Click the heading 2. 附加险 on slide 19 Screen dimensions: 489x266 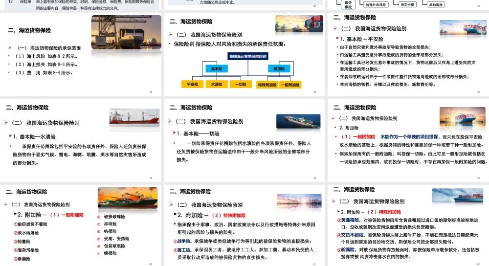[x=349, y=128]
